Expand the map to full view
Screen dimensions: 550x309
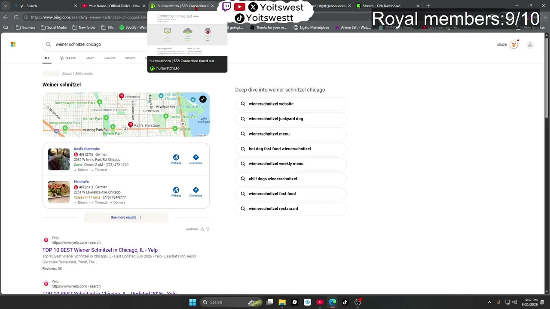203,99
